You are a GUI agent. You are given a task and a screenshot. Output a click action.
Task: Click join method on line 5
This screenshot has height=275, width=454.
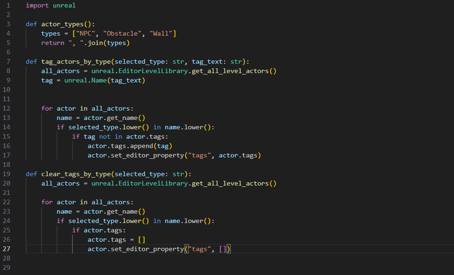[95, 43]
